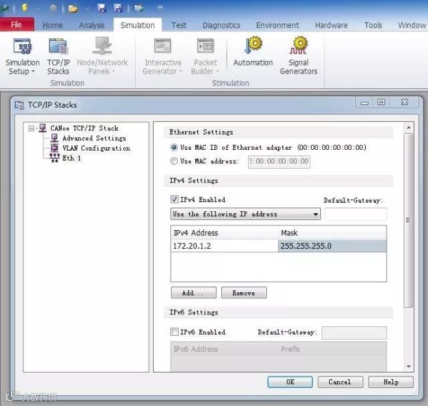
Task: Toggle the IPv4 Enabled checkbox
Action: 174,199
